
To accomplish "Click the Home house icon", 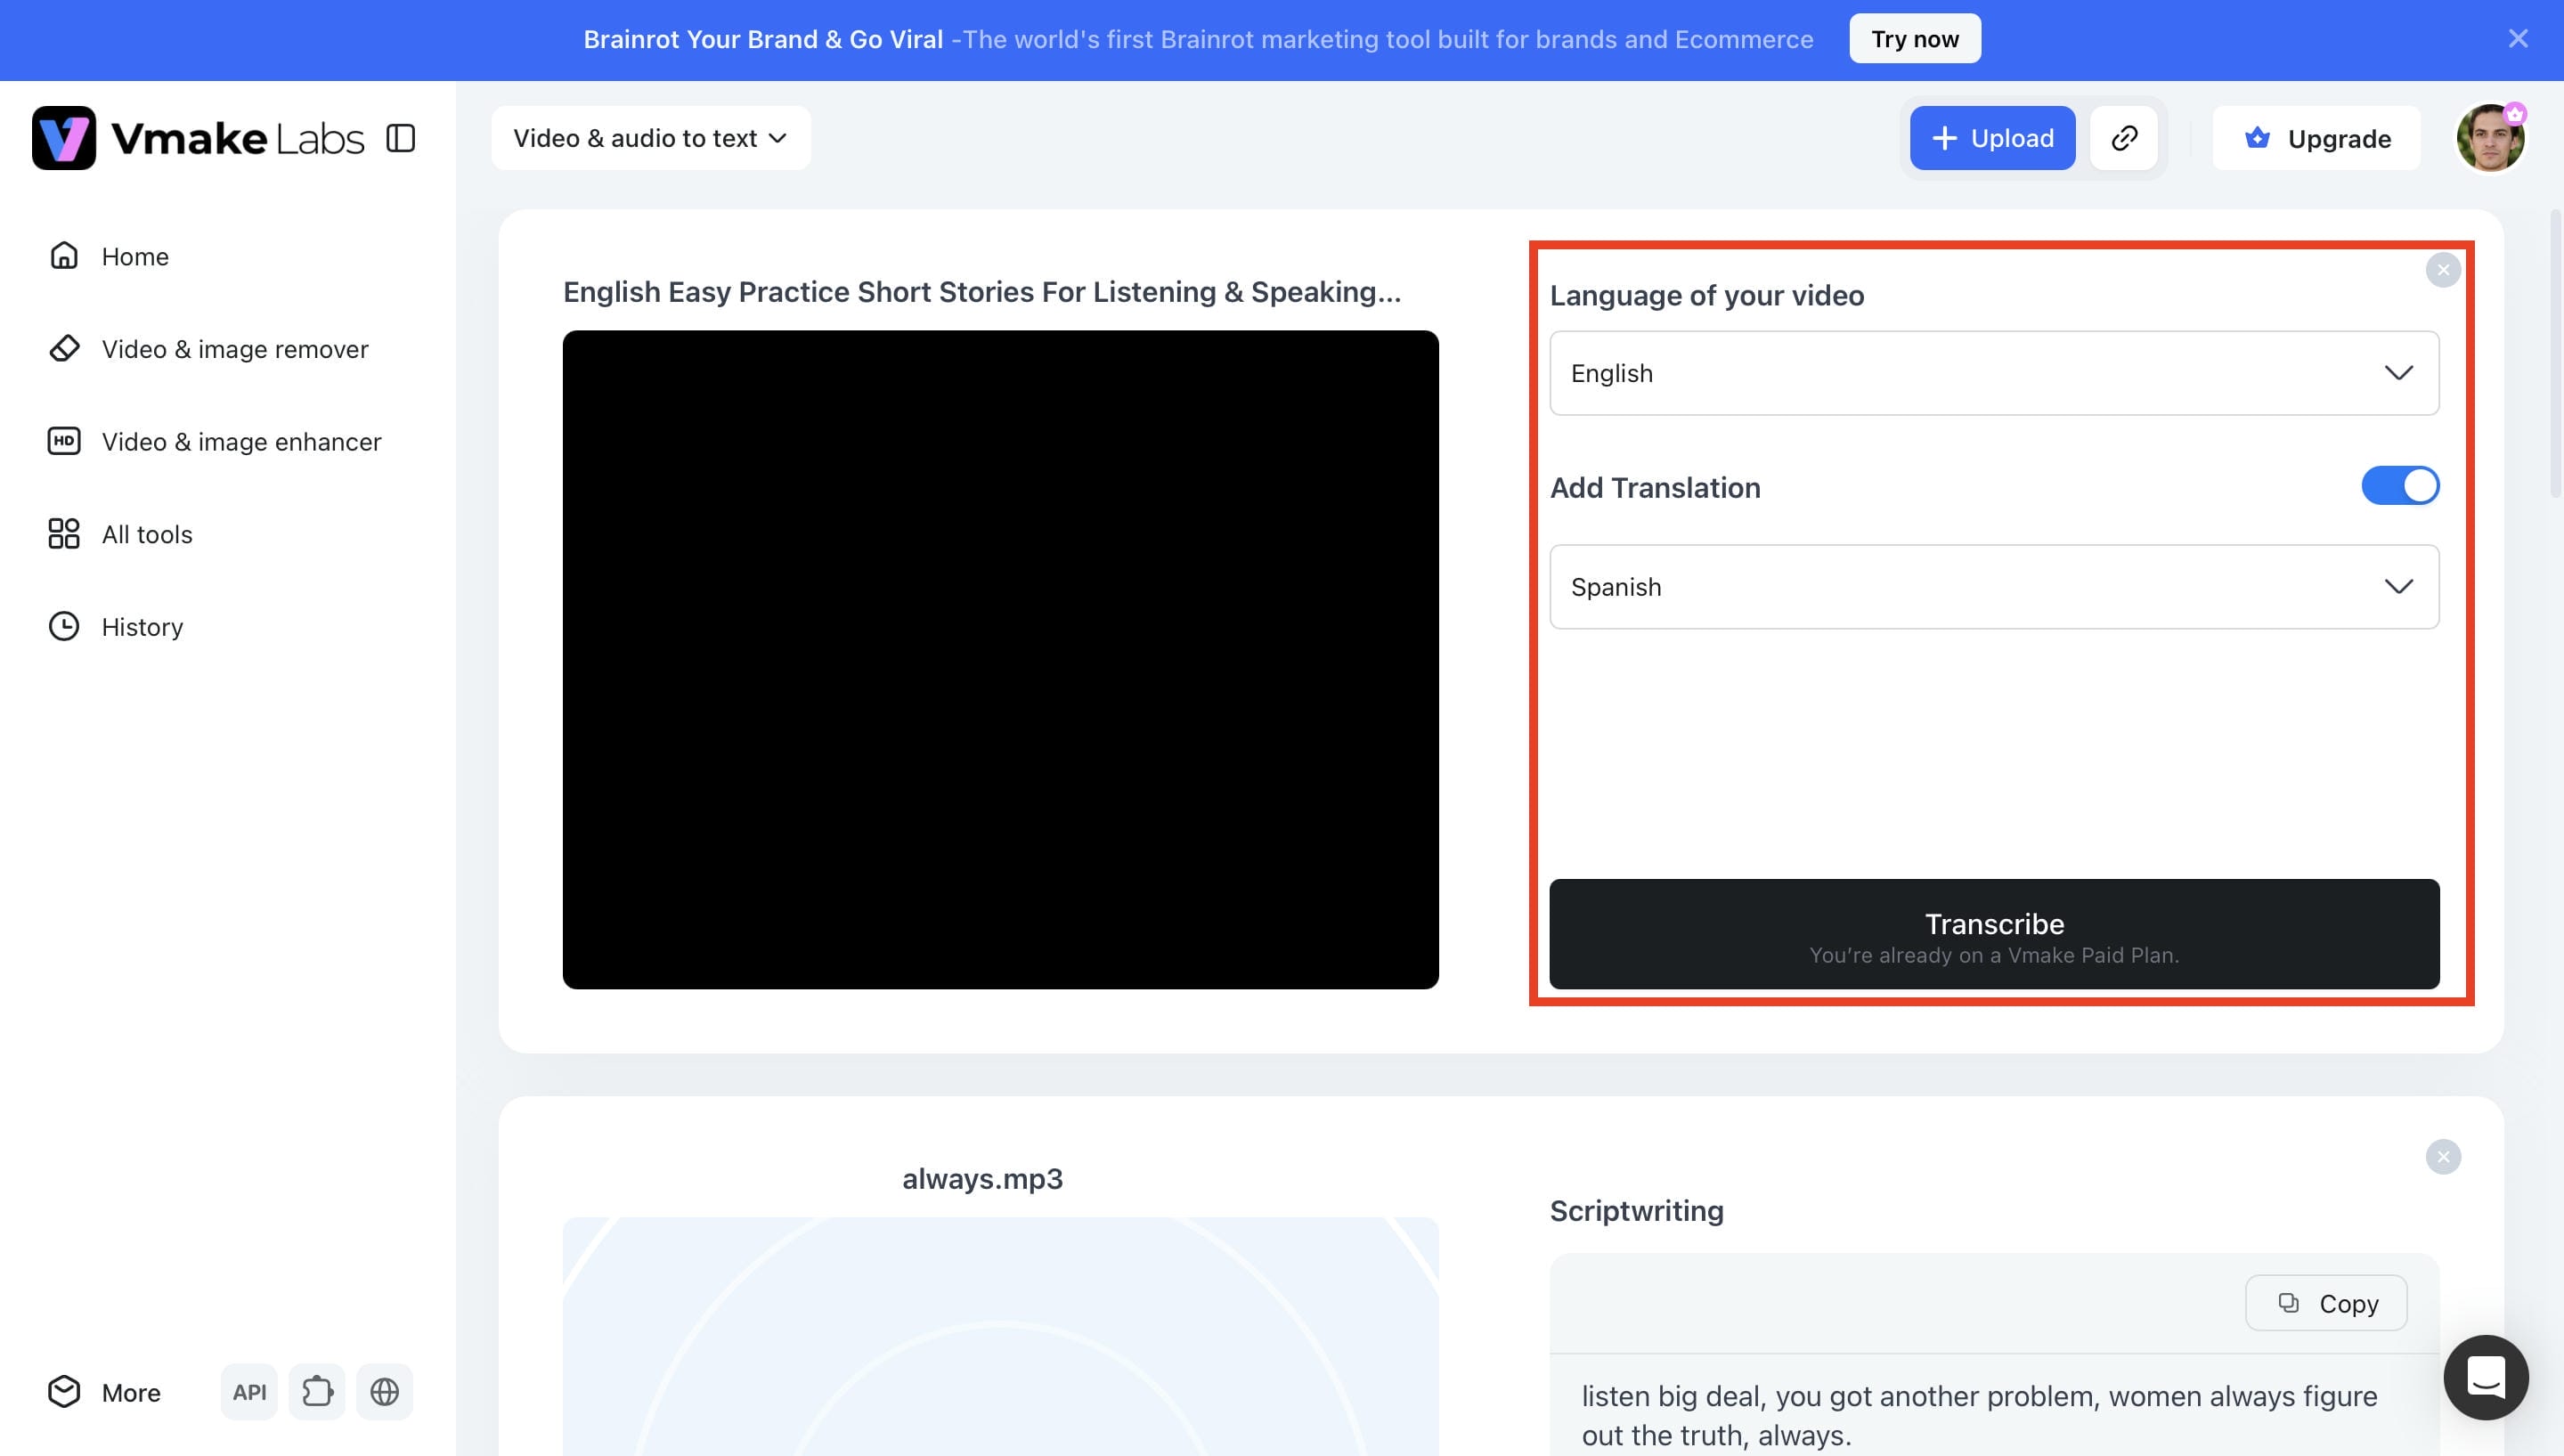I will (x=64, y=256).
